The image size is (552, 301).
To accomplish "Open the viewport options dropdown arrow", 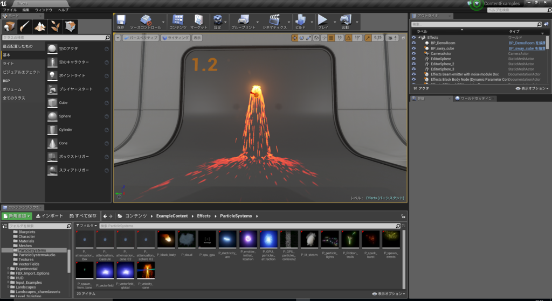I will pos(118,38).
